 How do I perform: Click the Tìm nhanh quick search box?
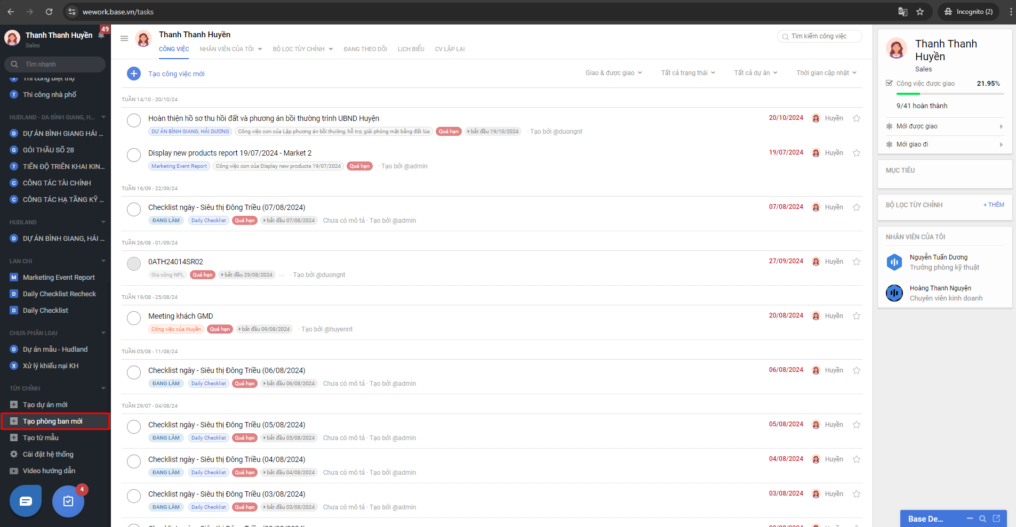point(54,64)
